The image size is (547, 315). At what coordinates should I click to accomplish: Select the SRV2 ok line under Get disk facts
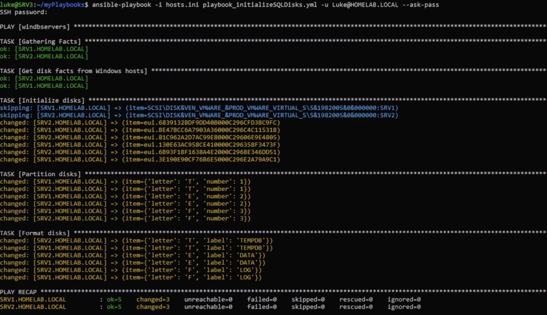[44, 79]
